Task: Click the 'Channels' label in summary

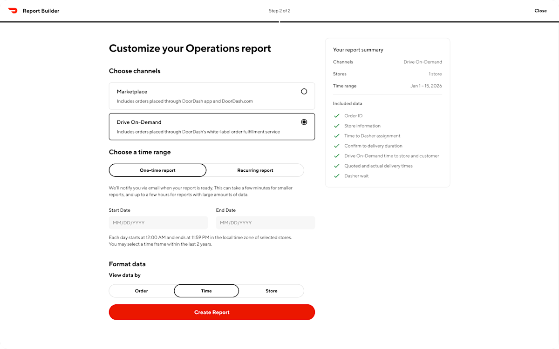Action: (x=343, y=62)
